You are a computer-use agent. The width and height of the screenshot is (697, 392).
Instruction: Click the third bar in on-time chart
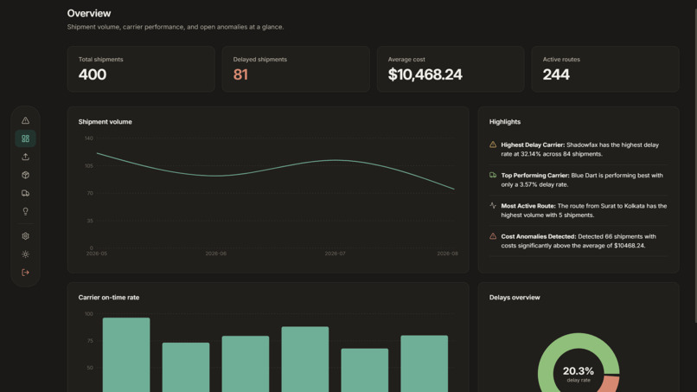click(x=246, y=364)
